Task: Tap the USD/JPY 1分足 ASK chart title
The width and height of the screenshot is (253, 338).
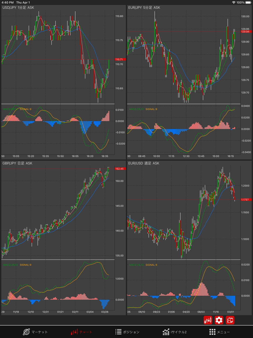Action: click(18, 8)
